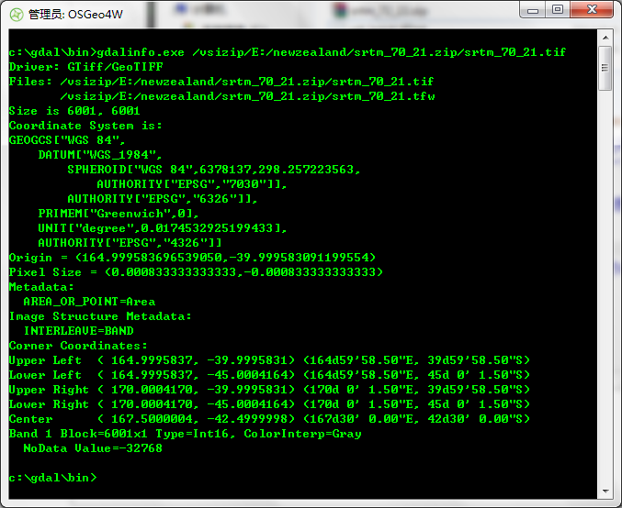Click 'Corner Coordinates:' heading
The height and width of the screenshot is (508, 622).
pos(78,346)
